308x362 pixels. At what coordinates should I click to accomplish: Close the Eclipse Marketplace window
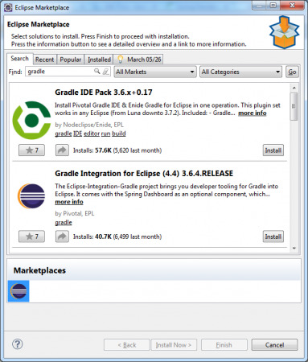292,5
